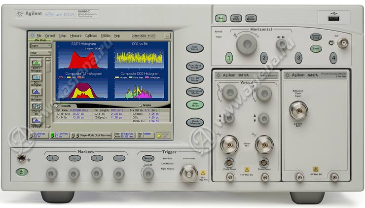The width and height of the screenshot is (365, 208).
Task: Click the date and time display
Action: [143, 36]
